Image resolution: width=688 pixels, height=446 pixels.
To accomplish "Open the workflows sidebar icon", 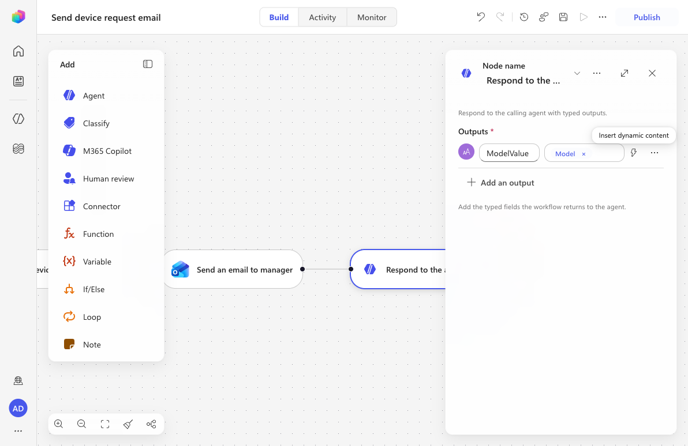I will point(18,119).
